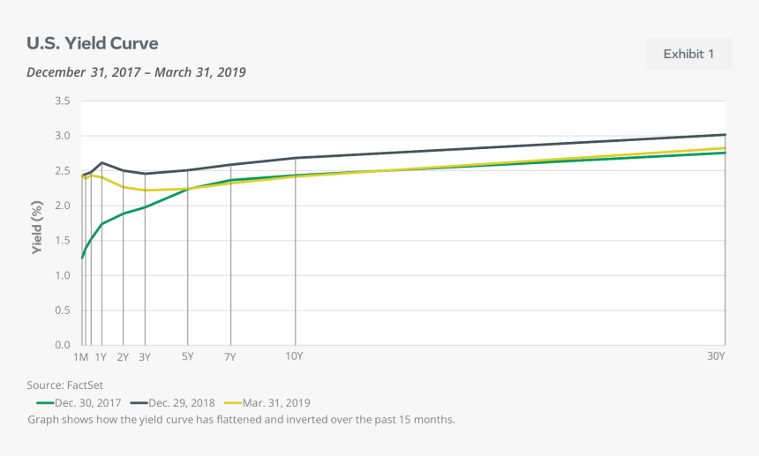Screen dimensions: 759x456
Task: Click the 3Y maturity axis label
Action: coord(145,356)
